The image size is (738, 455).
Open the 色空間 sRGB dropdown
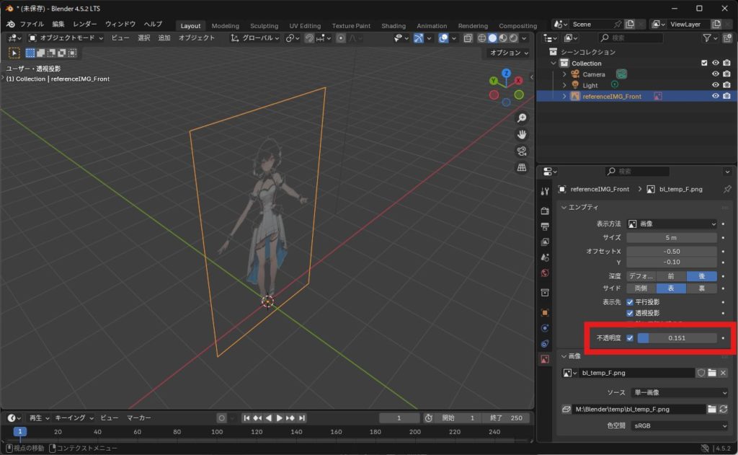[677, 425]
